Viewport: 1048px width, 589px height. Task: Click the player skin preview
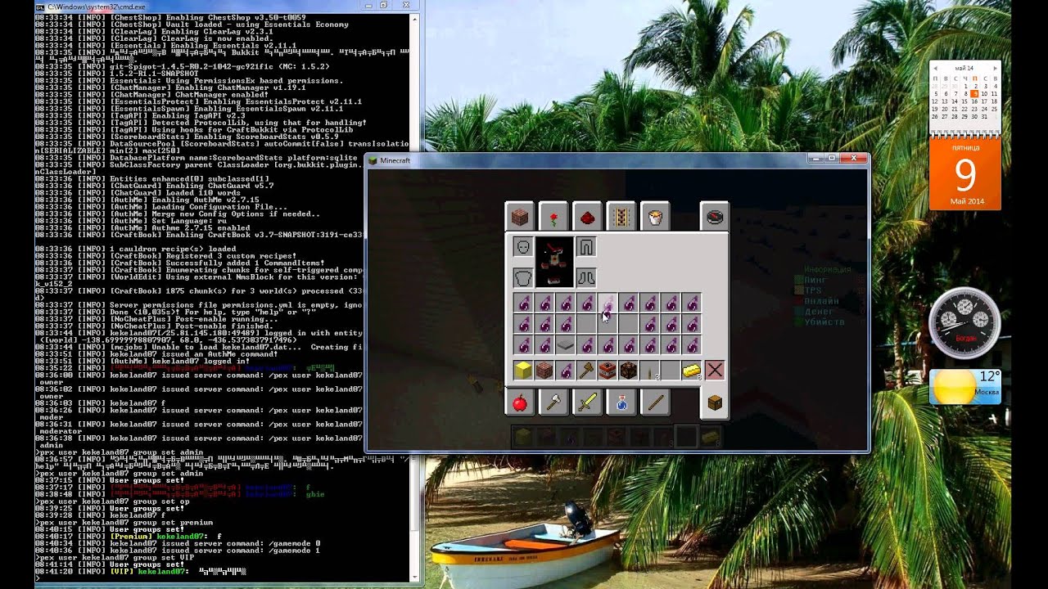[554, 262]
